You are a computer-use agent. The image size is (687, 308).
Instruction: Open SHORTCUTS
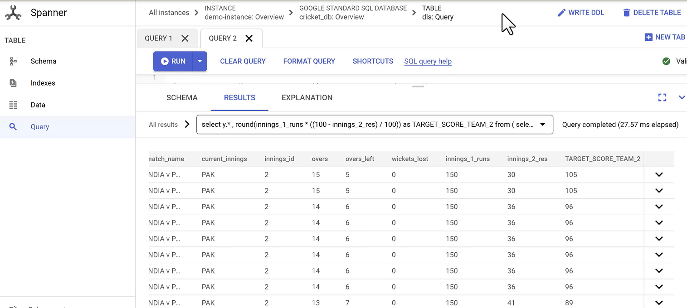click(373, 61)
